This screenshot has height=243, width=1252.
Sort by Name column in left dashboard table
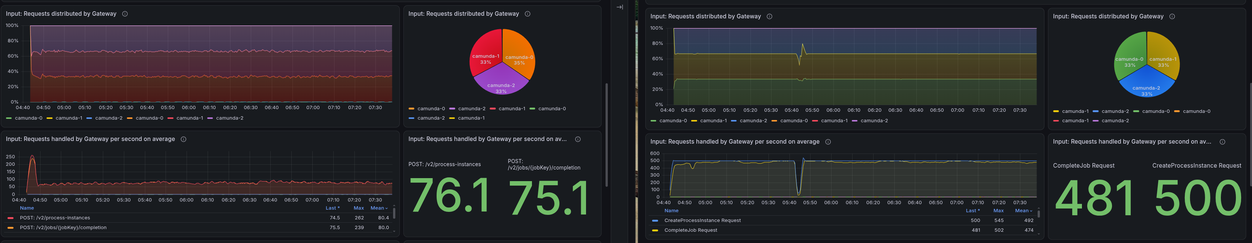pos(27,208)
